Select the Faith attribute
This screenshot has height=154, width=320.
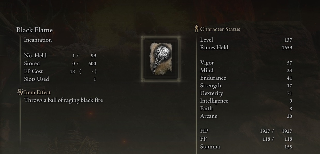tap(246, 108)
